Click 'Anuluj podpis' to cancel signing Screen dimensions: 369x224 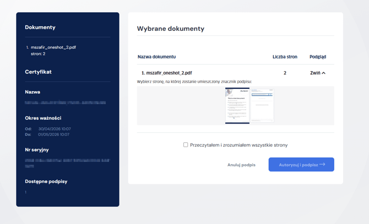[241, 165]
